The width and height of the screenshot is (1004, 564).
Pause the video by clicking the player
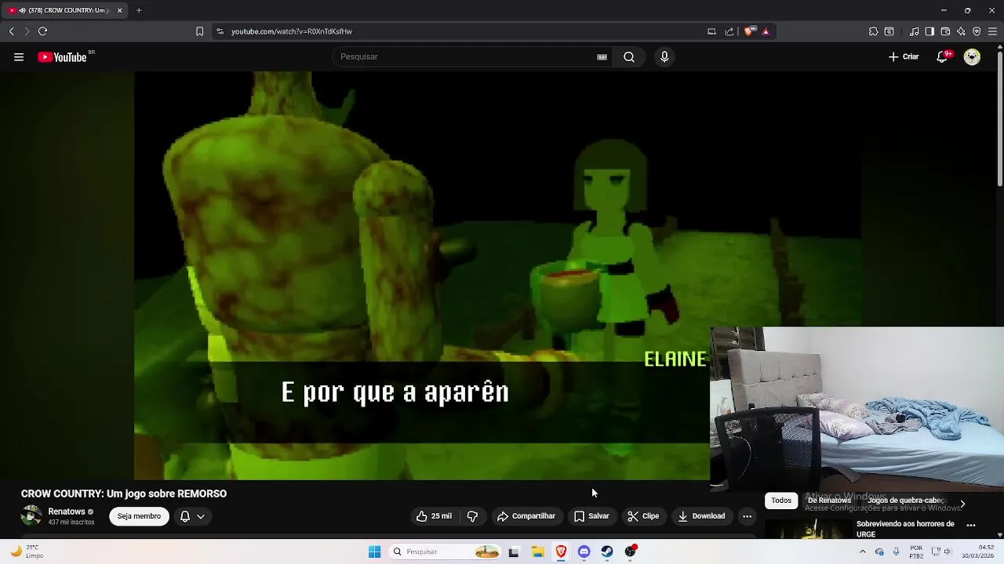tap(422, 274)
